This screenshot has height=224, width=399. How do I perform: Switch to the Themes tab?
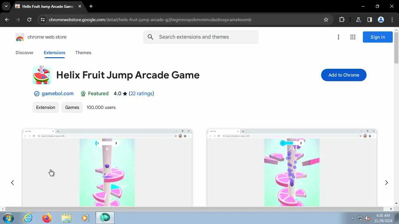83,53
